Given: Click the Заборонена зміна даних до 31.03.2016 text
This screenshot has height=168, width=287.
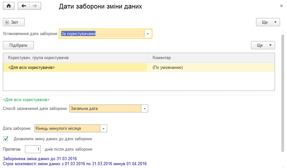Looking at the screenshot, I should click(x=40, y=159).
